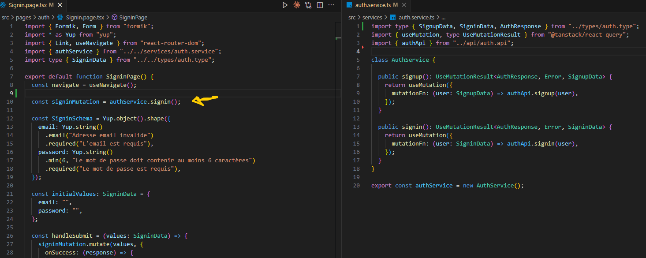The height and width of the screenshot is (258, 646).
Task: Click initialValues in the const declaration
Action: point(74,194)
